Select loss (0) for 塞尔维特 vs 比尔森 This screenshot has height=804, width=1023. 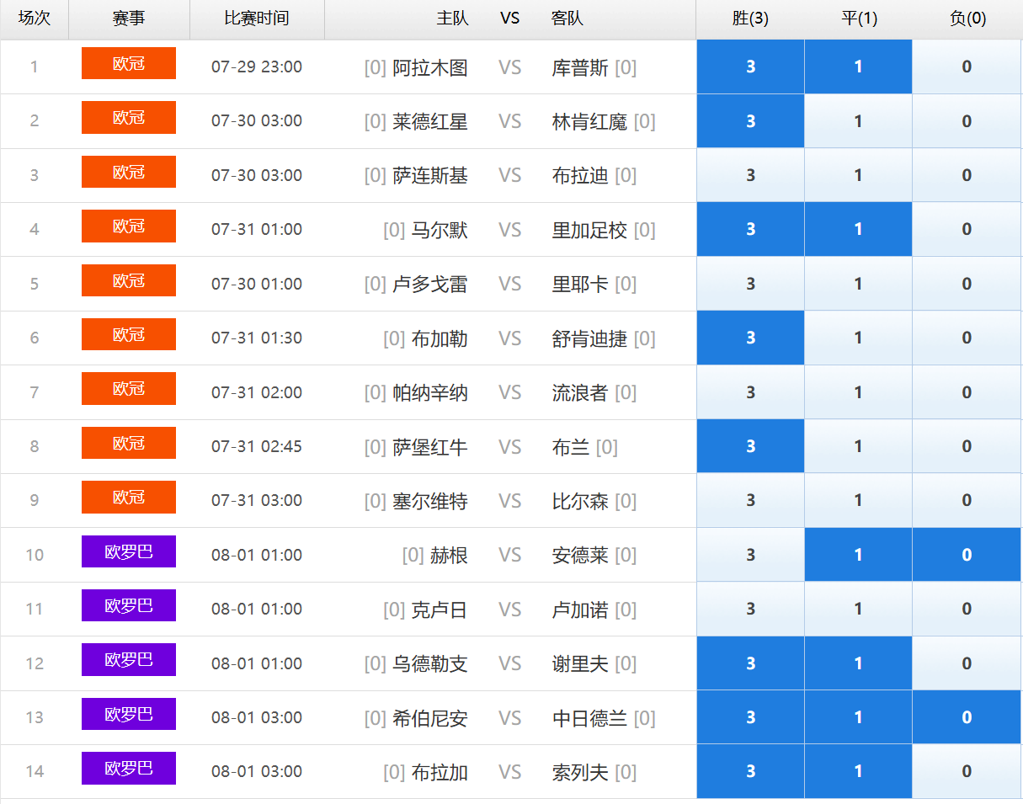point(967,500)
